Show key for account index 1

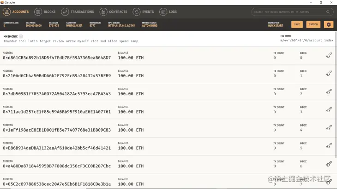pyautogui.click(x=329, y=74)
